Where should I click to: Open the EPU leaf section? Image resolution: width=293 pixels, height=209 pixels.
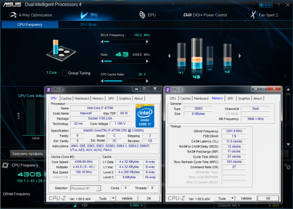(147, 15)
